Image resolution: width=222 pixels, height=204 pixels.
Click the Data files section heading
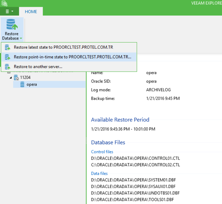point(99,173)
